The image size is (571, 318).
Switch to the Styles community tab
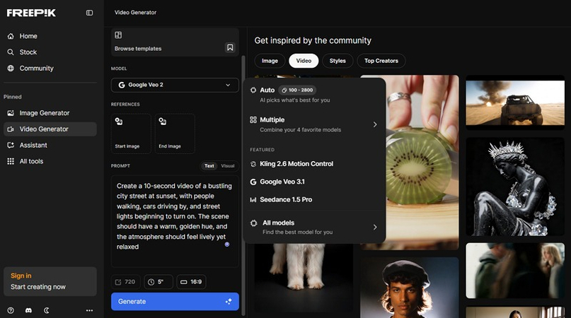[x=338, y=61]
